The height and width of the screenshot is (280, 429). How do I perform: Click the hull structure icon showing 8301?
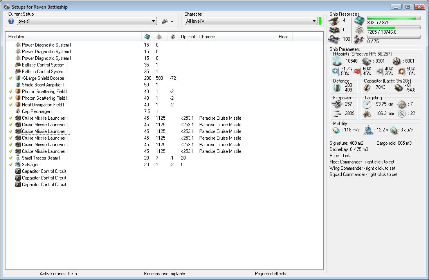pos(397,61)
